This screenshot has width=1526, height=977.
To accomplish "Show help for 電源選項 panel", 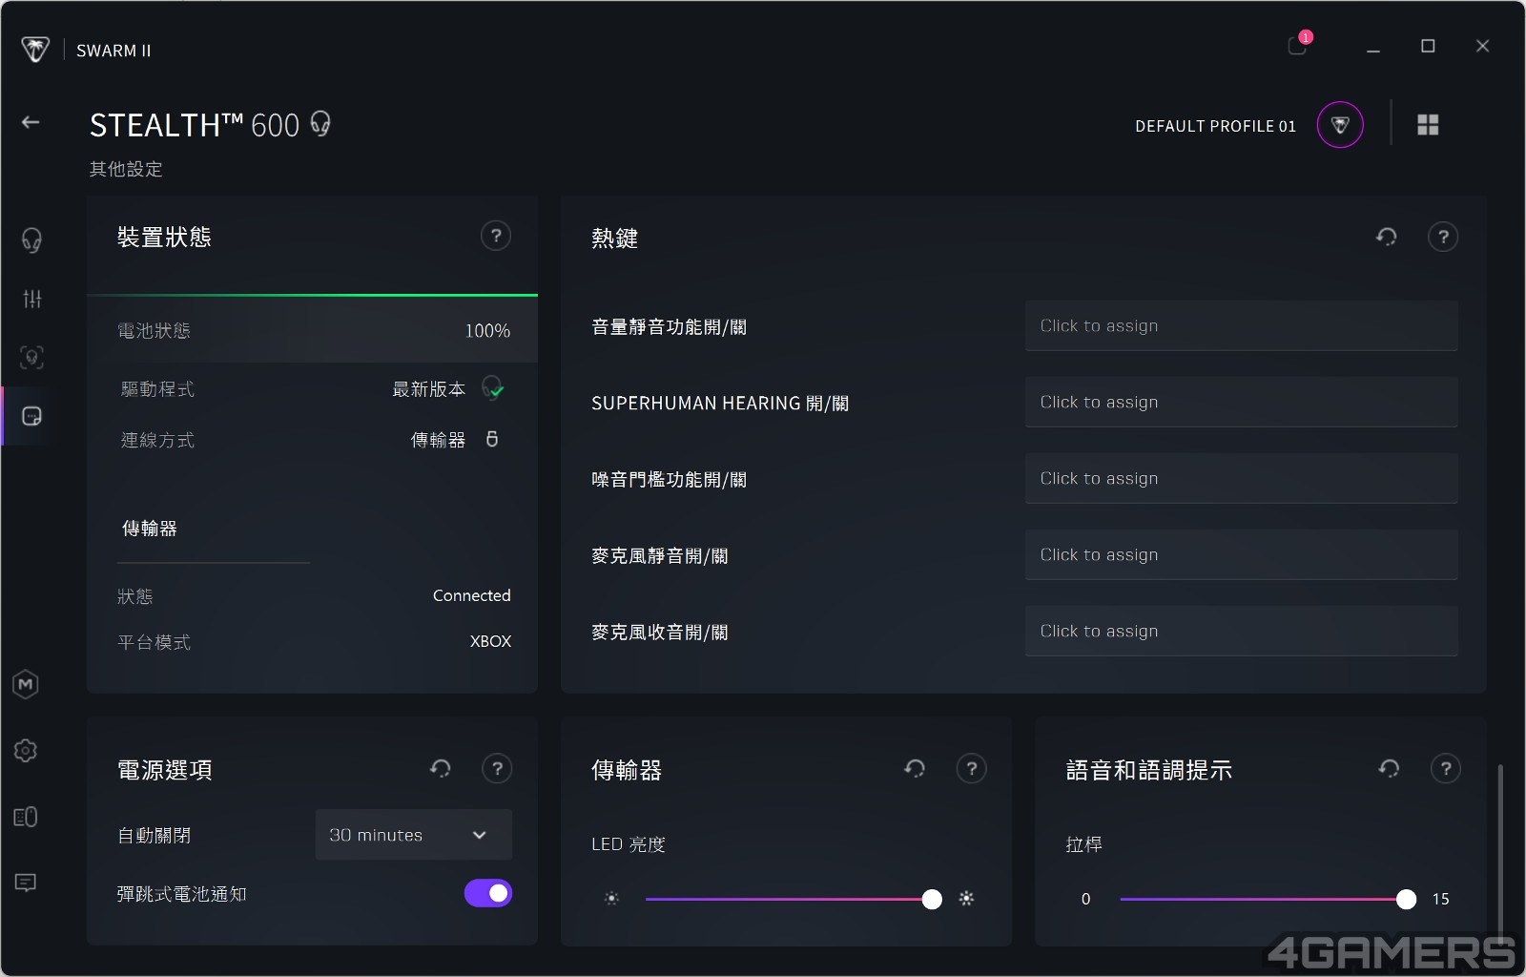I will [x=497, y=768].
